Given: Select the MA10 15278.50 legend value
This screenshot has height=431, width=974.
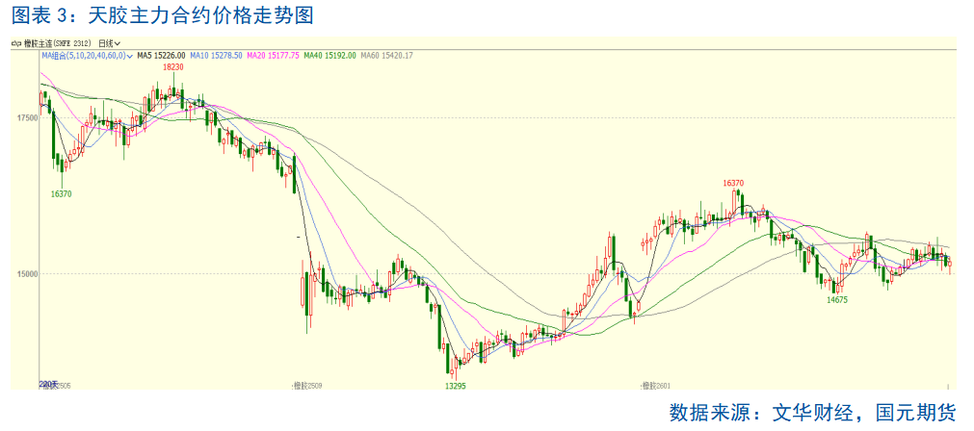Looking at the screenshot, I should pyautogui.click(x=216, y=55).
